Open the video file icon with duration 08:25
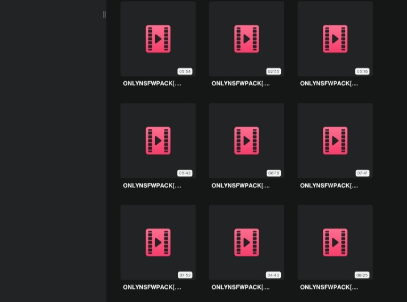407x302 pixels. point(335,242)
